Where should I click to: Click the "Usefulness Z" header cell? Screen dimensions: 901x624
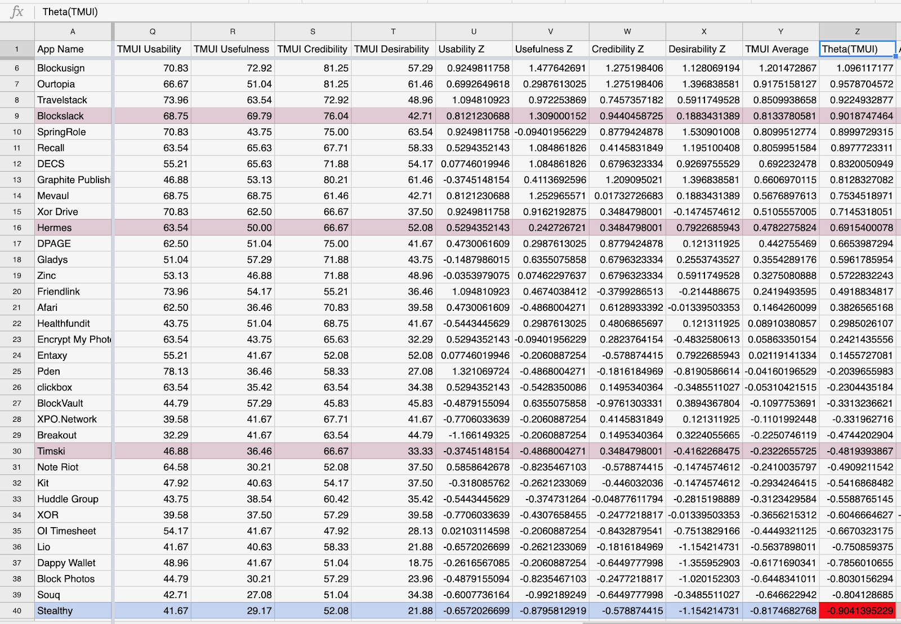[551, 49]
